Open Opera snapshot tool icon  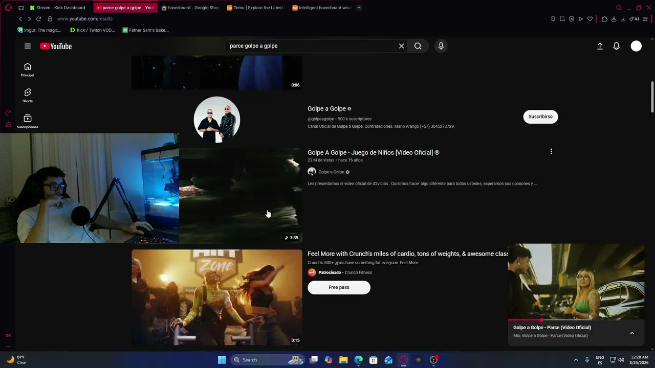coord(562,19)
